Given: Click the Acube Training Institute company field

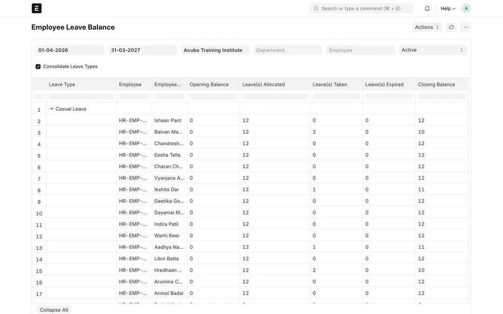Looking at the screenshot, I should tap(215, 50).
